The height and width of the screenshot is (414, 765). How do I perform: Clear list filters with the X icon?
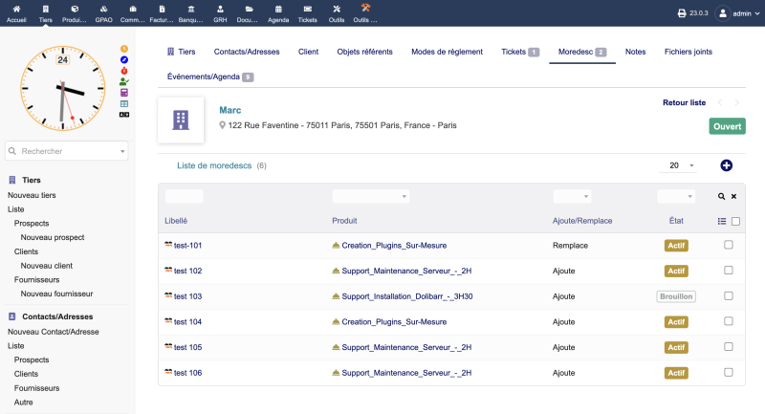coord(733,197)
